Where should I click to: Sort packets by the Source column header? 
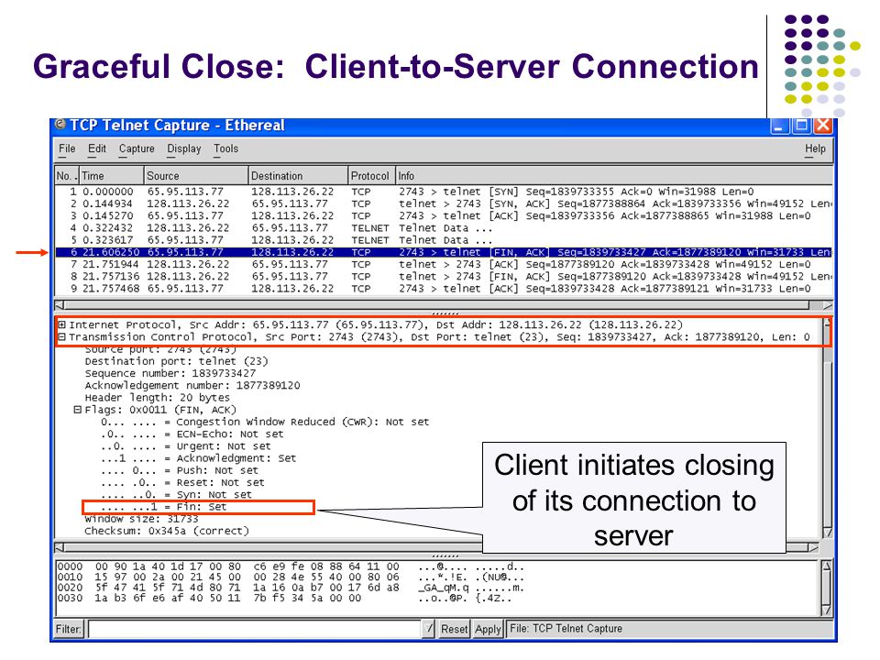[196, 176]
